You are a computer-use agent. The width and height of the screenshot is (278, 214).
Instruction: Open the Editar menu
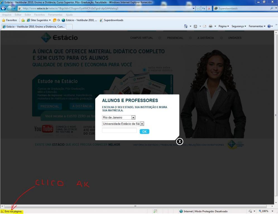coord(18,15)
